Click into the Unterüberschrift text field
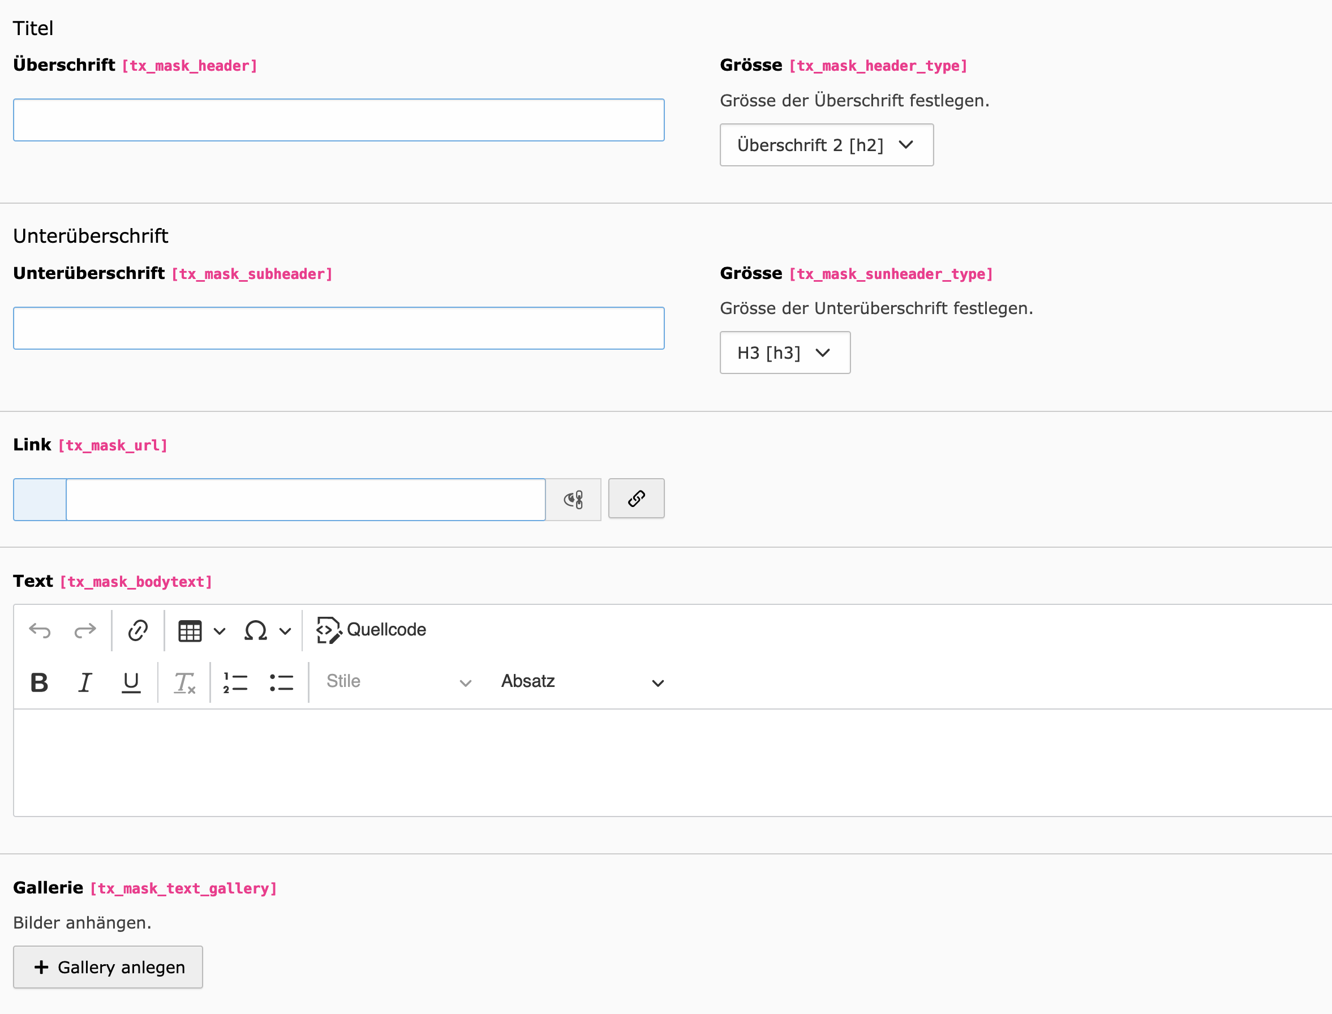This screenshot has height=1014, width=1332. click(338, 328)
